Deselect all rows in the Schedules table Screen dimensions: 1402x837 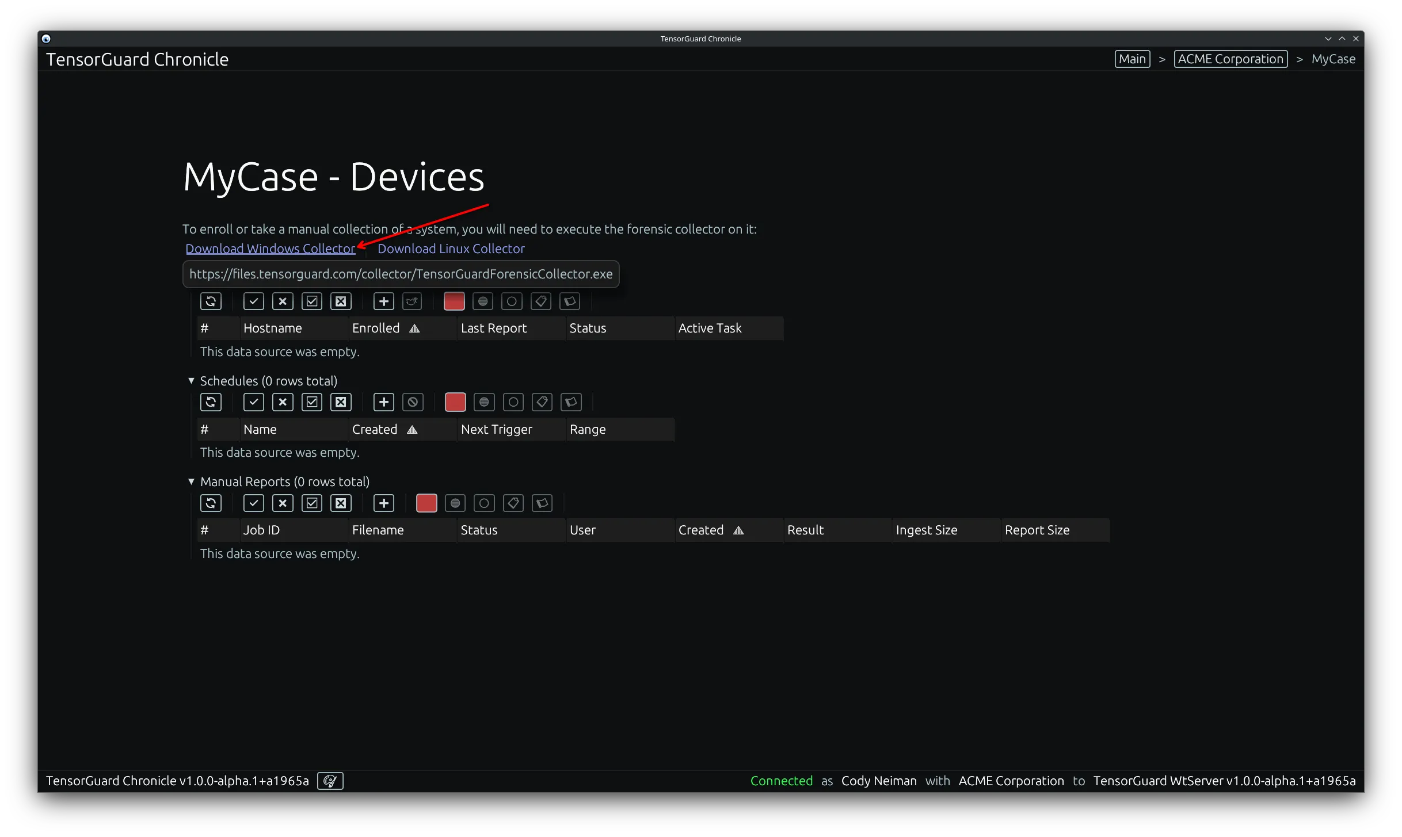tap(341, 402)
